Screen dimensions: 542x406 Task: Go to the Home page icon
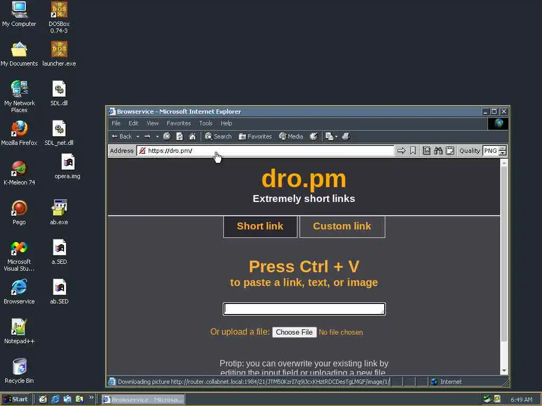193,136
